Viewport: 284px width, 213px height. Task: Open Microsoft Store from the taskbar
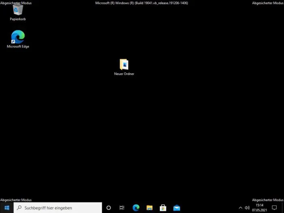click(163, 208)
